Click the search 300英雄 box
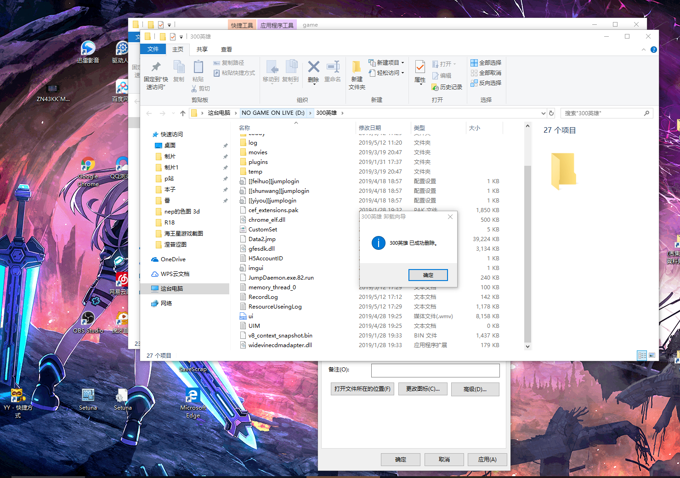Screen dimensions: 680x478 pyautogui.click(x=606, y=113)
